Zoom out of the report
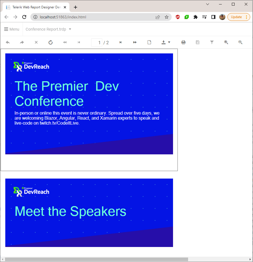Screen dimensions: 253x262 (240, 43)
